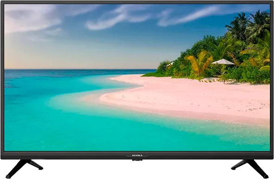The height and width of the screenshot is (179, 274).
Task: Click the wispy cloud at top center
Action: coord(119,18)
